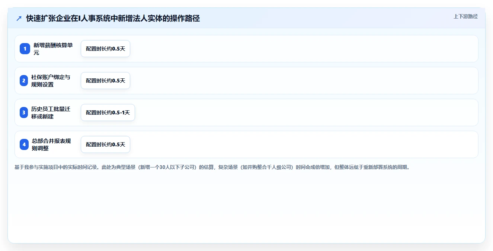
Task: Click the 社保账户绑定与规则设置 step label
Action: (51, 81)
